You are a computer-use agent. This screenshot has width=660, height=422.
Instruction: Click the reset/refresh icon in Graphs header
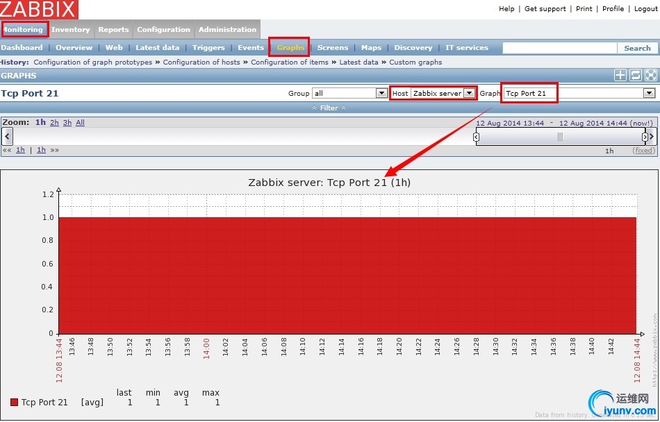coord(635,75)
